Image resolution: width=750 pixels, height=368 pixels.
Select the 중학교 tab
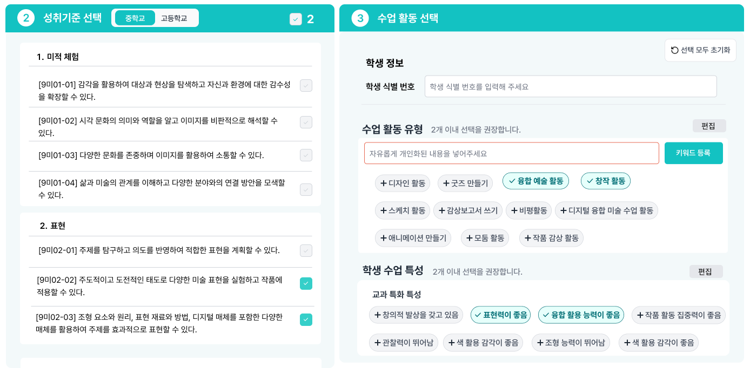[x=135, y=18]
